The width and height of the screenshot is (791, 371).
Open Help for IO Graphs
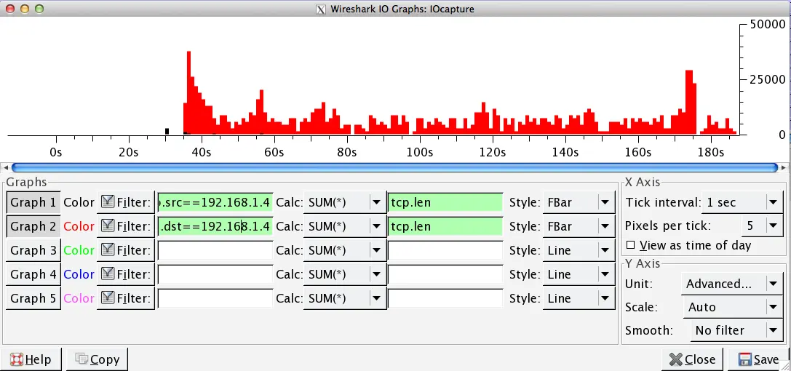pyautogui.click(x=31, y=359)
